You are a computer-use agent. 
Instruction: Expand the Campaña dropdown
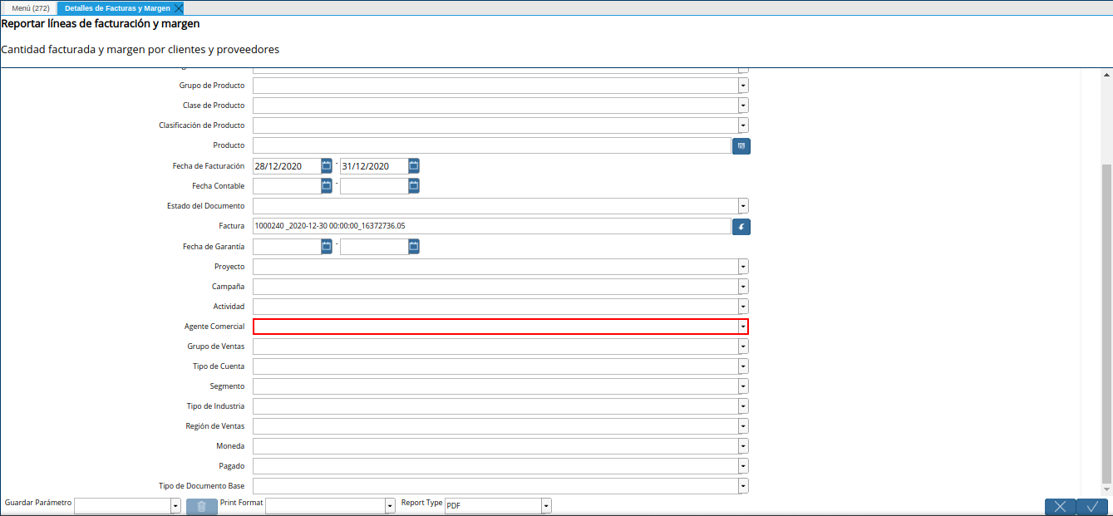pyautogui.click(x=743, y=287)
